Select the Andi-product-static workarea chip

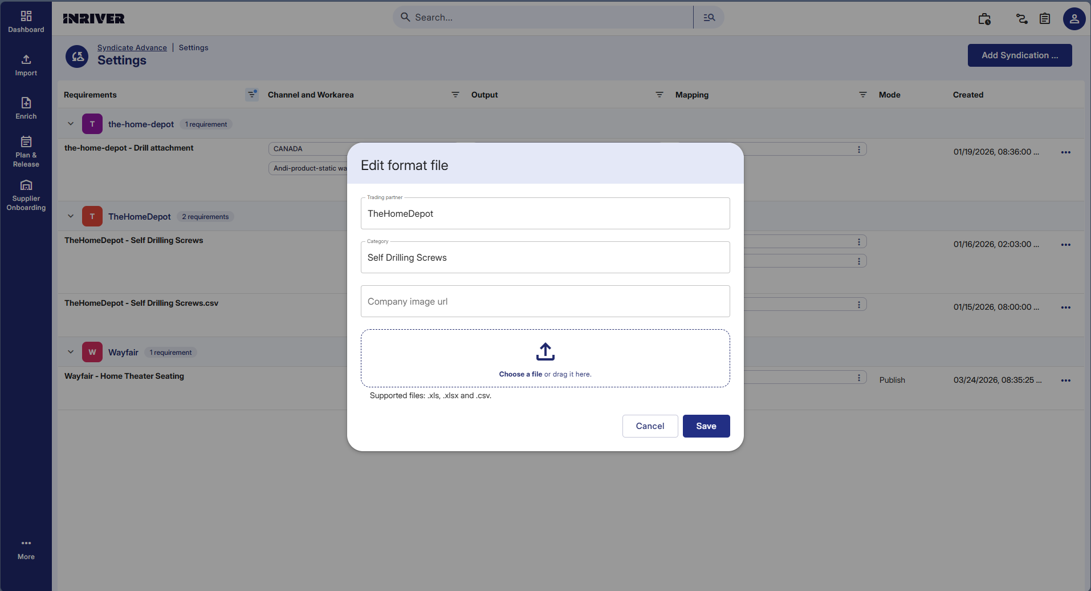[308, 168]
